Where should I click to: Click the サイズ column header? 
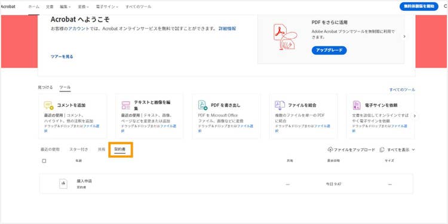[389, 161]
